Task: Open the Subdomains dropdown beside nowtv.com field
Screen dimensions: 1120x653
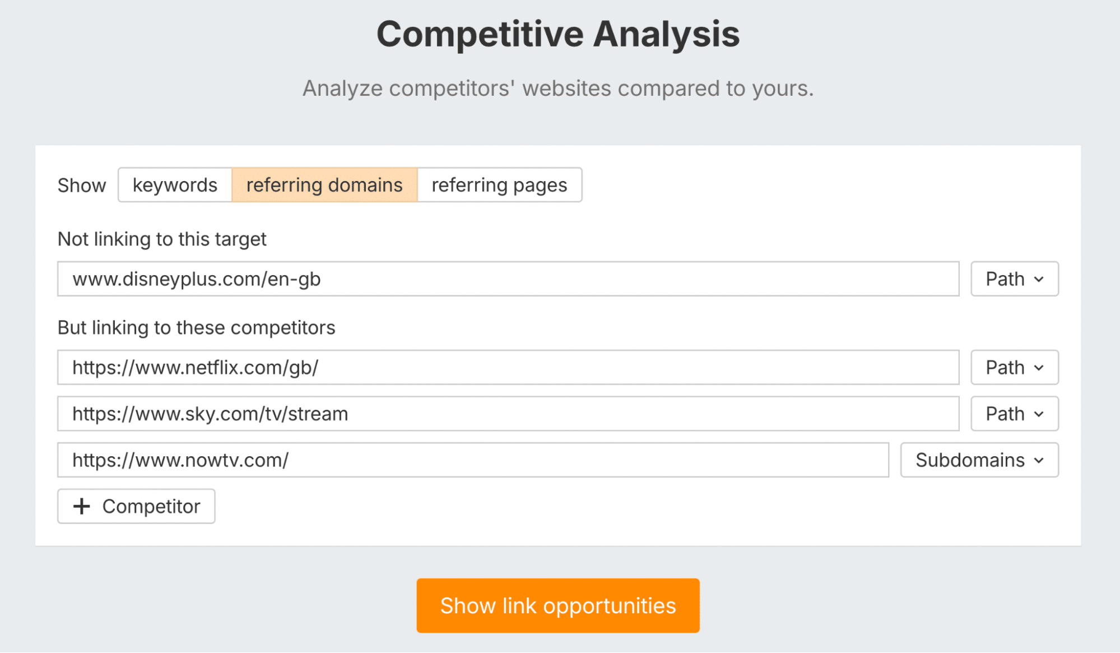Action: tap(978, 460)
